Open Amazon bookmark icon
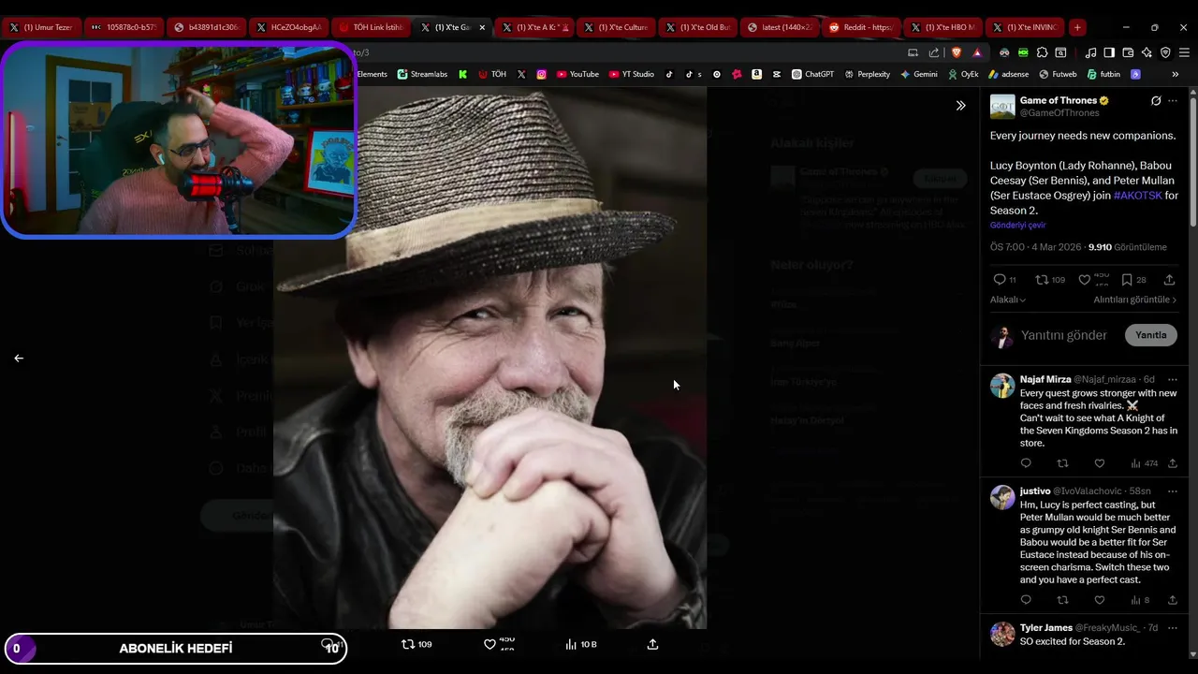Image resolution: width=1198 pixels, height=674 pixels. coord(756,74)
